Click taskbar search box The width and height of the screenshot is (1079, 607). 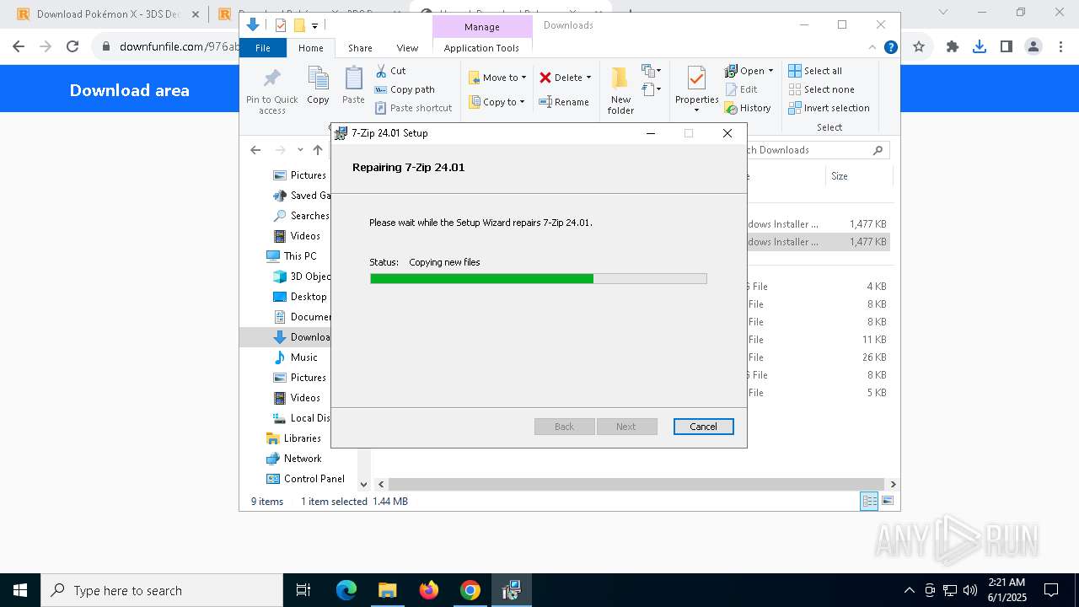(x=162, y=590)
